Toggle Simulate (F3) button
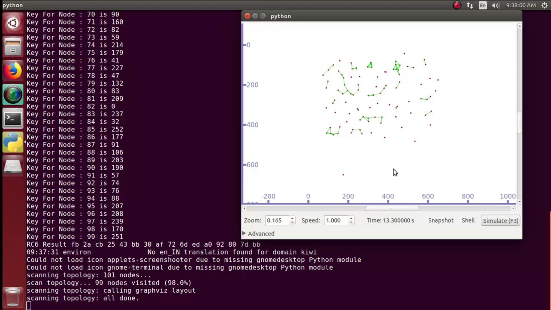 coord(501,220)
